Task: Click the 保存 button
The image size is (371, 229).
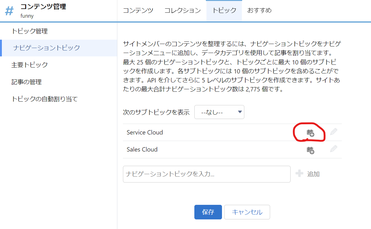Action: (208, 212)
